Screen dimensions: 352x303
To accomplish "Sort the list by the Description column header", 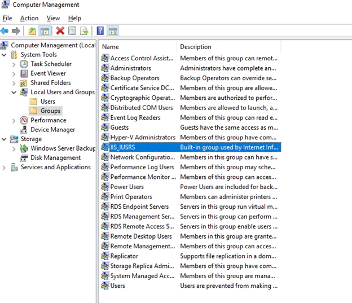I will (x=229, y=47).
